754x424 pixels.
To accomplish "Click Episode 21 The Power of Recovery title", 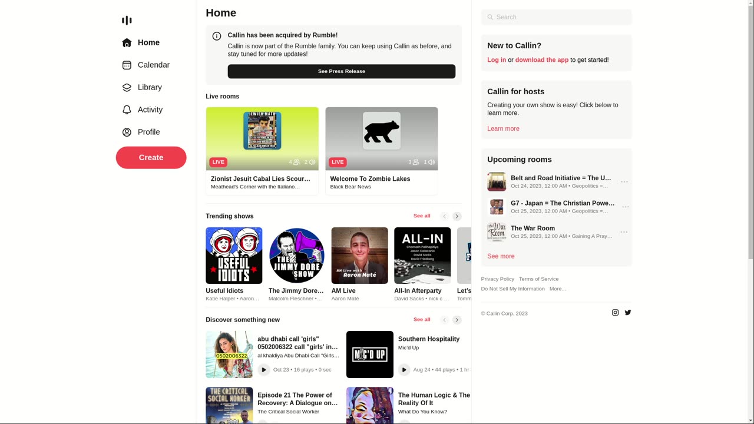I will (x=298, y=399).
